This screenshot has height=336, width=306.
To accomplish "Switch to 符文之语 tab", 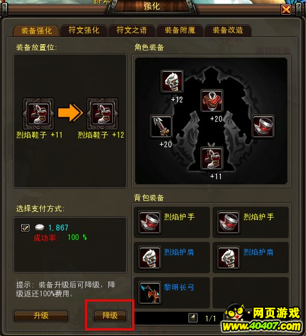I will point(132,30).
